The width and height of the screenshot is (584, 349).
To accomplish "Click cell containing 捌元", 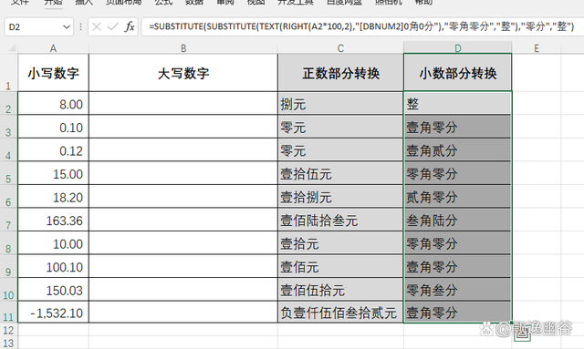I will (x=340, y=104).
